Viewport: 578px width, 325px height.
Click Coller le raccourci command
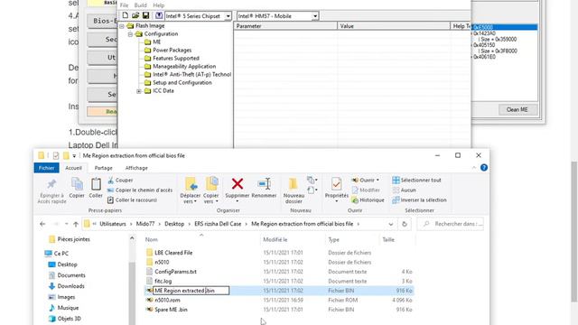tap(133, 200)
